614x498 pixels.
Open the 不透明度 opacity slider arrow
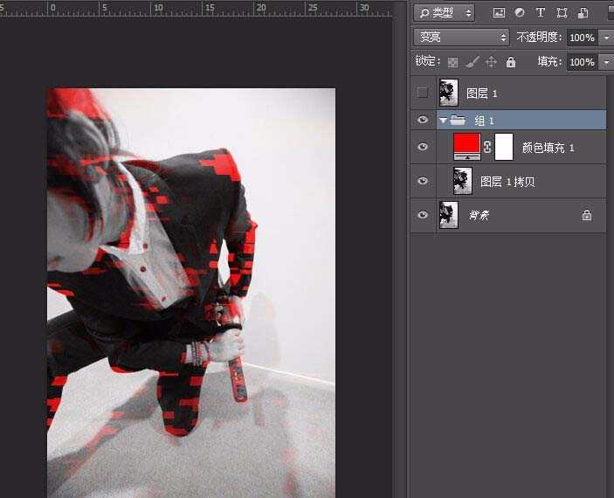tap(605, 38)
